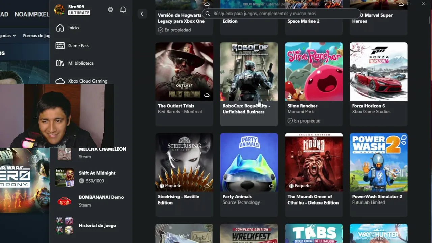Open the Marvel Super Heroes game card
432x243 pixels.
click(379, 18)
